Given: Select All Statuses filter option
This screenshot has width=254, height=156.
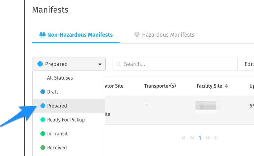Looking at the screenshot, I should 60,78.
